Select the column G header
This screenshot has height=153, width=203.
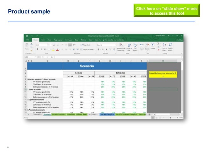(x=99, y=61)
